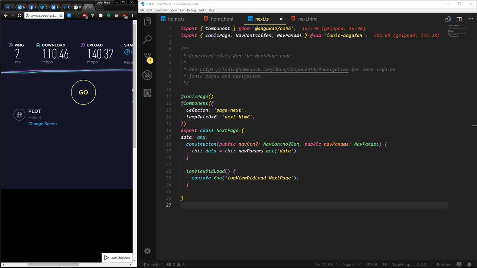Viewport: 477px width, 268px height.
Task: Click the Vue devtools extension icon in Chrome
Action: [93, 15]
